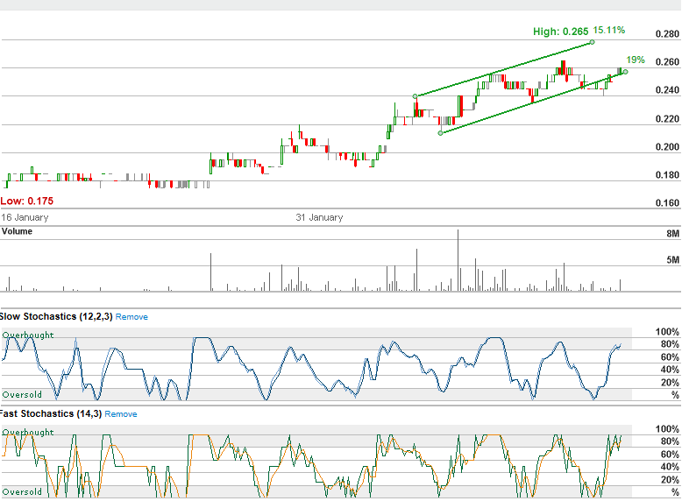The image size is (689, 501).
Task: Click Slow Stochastics 80% axis label
Action: (x=670, y=344)
